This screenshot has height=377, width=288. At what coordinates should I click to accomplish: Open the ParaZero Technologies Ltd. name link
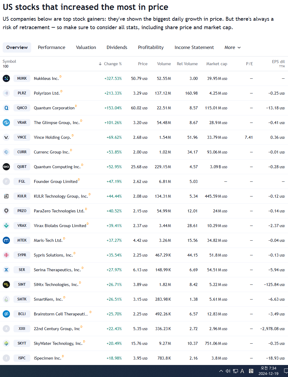click(59, 211)
